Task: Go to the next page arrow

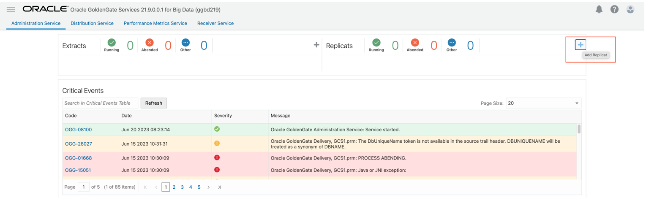Action: point(209,187)
